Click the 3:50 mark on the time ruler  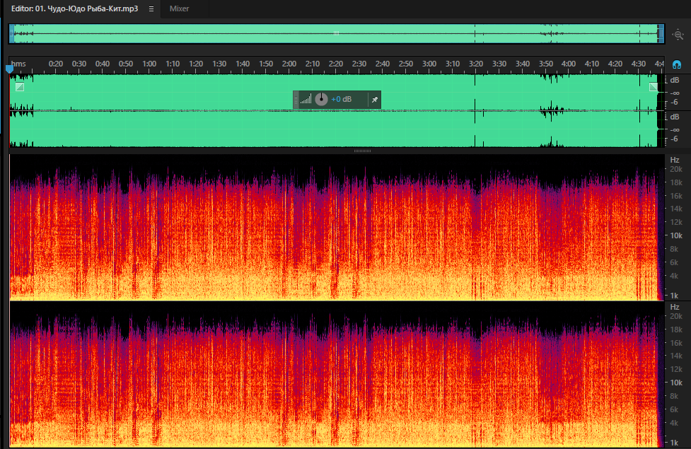[546, 64]
